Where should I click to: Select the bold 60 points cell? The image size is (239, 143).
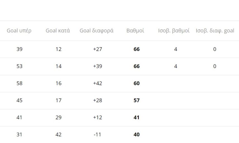pos(136,83)
